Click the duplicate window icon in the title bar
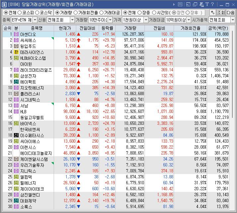Screen dimensions: 237x213 point(195,5)
